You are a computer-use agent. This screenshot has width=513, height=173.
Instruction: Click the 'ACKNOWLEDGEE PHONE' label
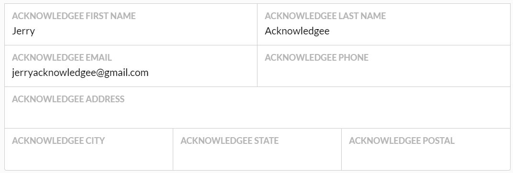[316, 57]
